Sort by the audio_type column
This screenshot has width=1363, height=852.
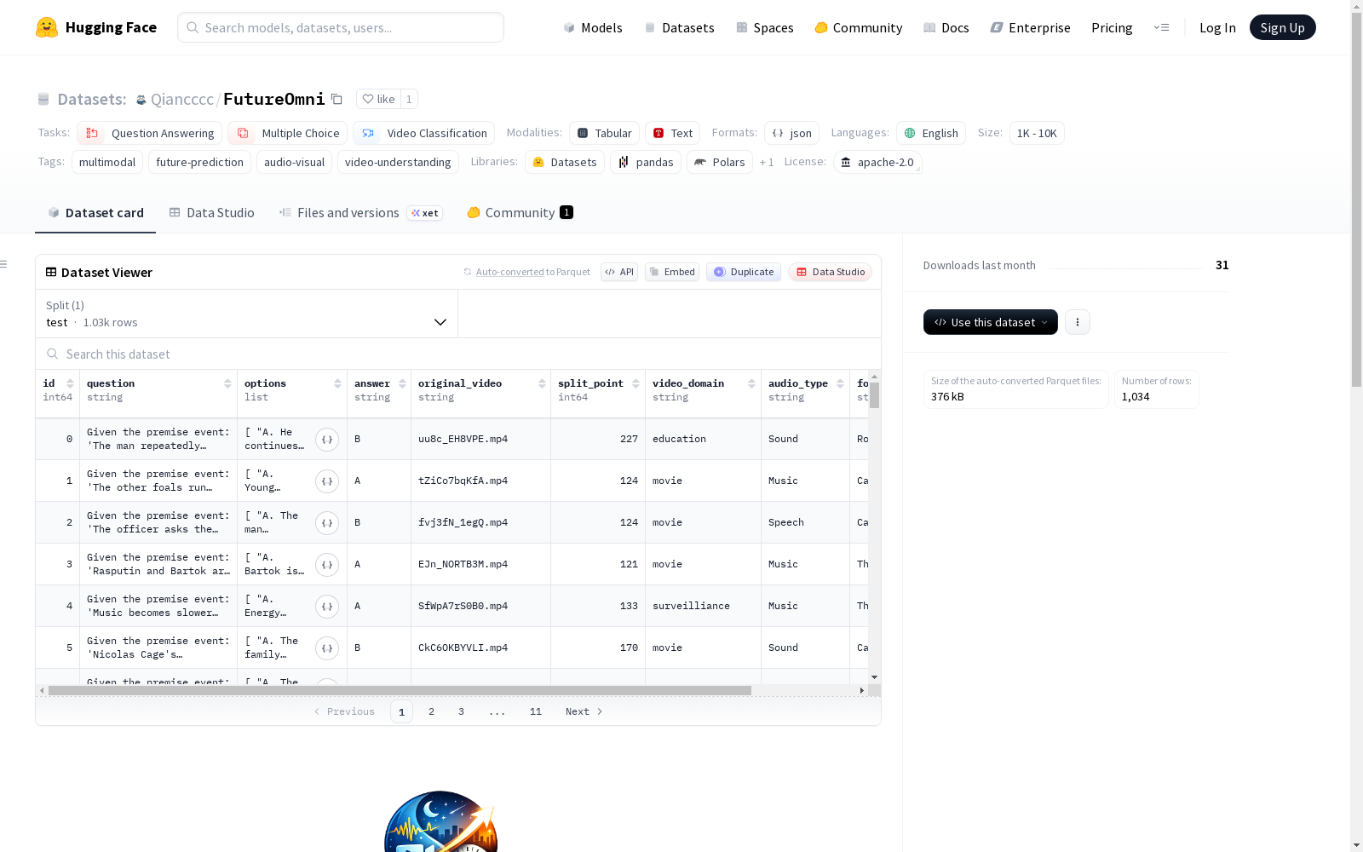(x=840, y=383)
